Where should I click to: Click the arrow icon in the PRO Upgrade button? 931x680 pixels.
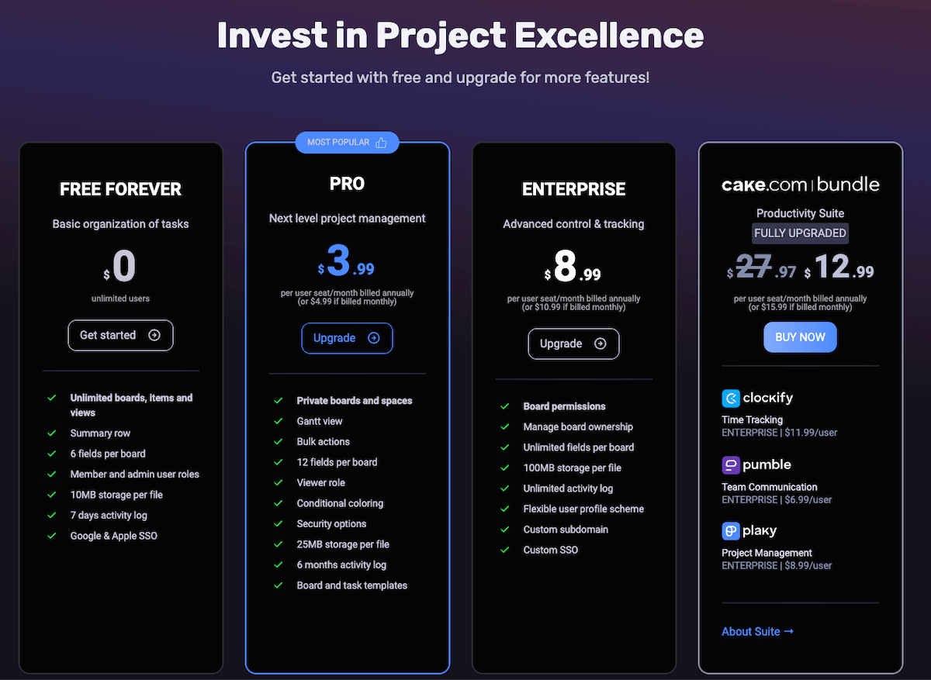point(374,338)
